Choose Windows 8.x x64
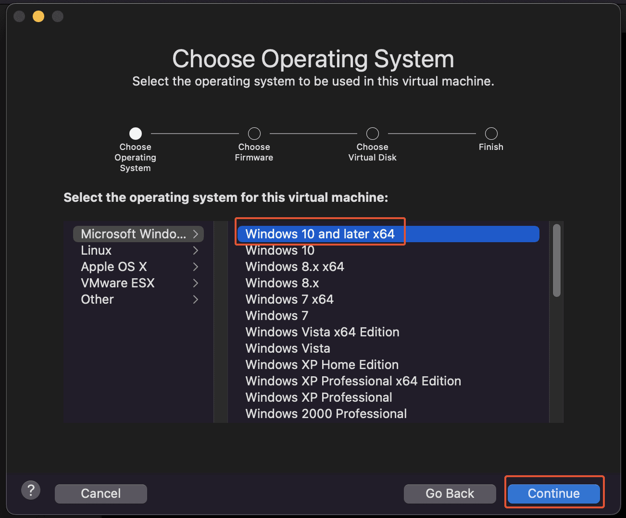 (388, 267)
